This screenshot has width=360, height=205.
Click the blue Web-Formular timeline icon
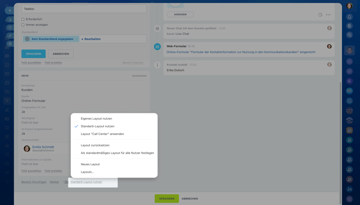tap(157, 46)
